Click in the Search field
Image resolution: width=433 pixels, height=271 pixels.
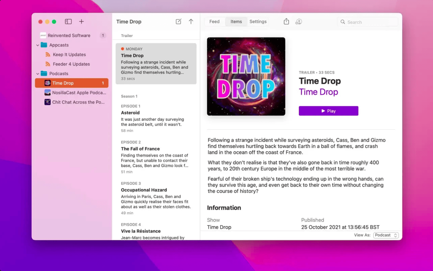click(x=368, y=22)
